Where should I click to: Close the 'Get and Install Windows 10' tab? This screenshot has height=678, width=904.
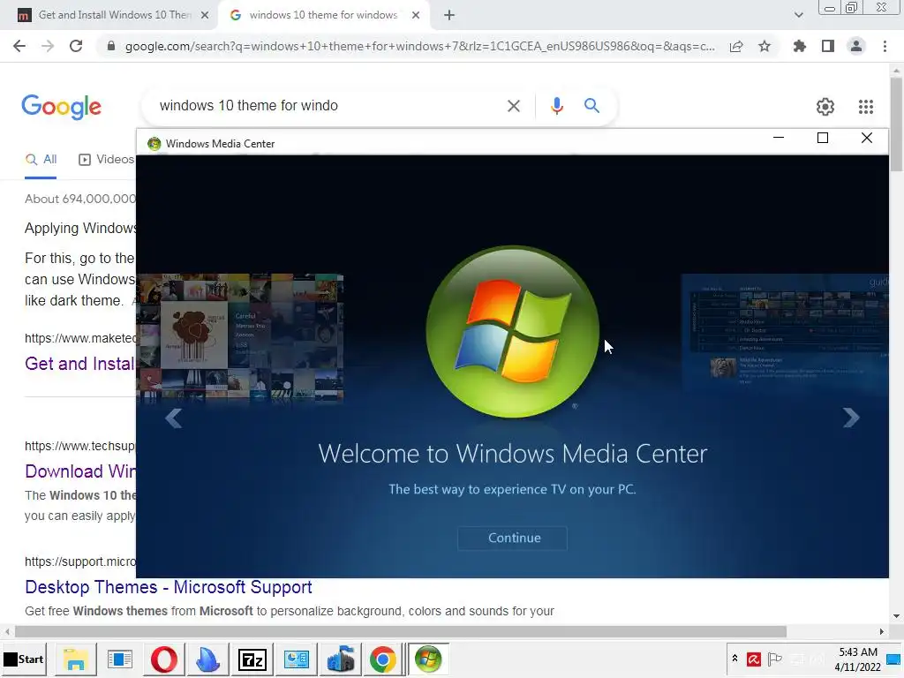pos(205,15)
